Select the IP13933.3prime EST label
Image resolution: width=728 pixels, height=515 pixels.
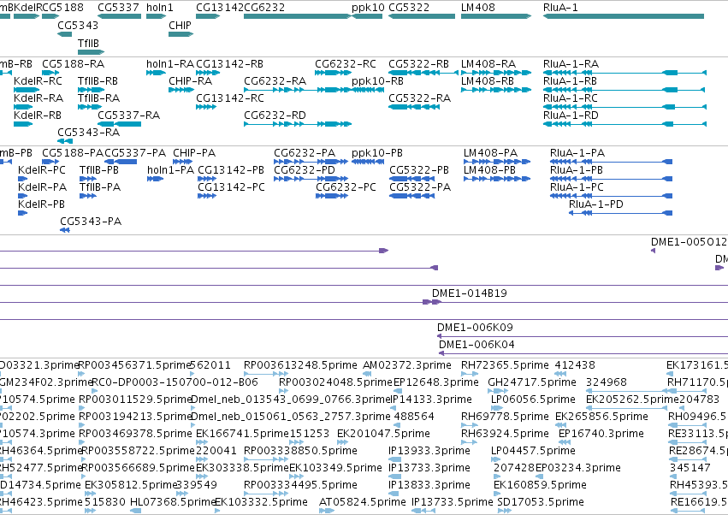click(x=429, y=451)
